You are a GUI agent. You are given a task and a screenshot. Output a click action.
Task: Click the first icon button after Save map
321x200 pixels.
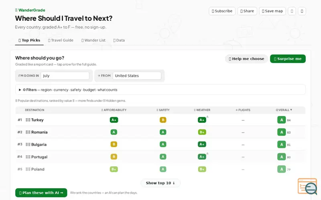292,11
